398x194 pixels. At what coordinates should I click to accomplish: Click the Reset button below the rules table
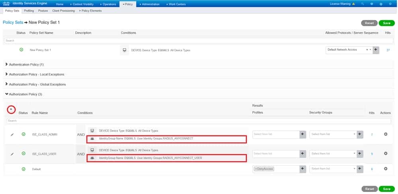click(x=369, y=189)
